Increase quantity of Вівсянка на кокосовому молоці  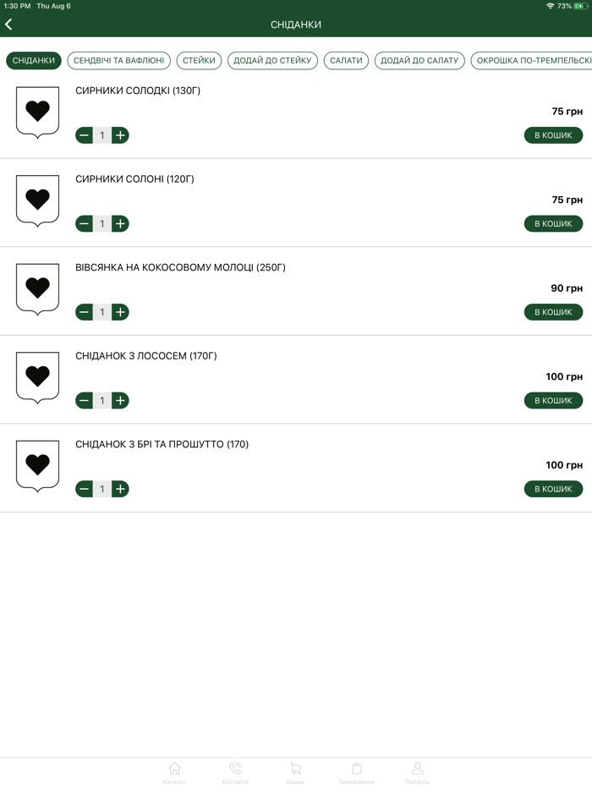point(120,312)
